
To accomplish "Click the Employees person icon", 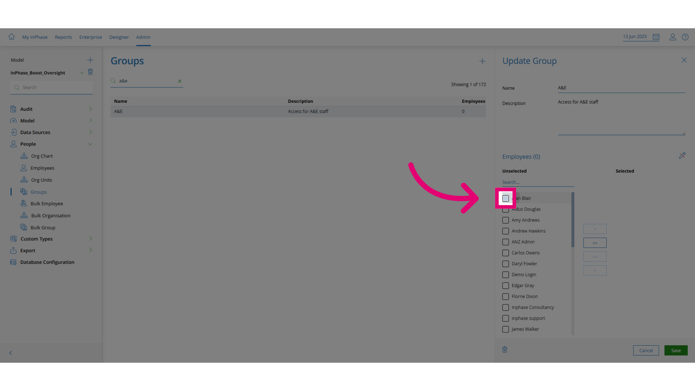I will [x=24, y=168].
